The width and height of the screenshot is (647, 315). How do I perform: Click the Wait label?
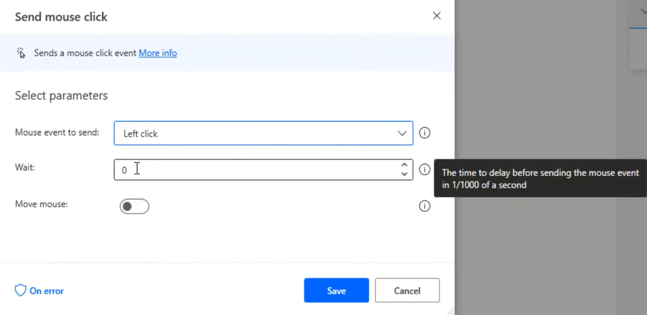[25, 167]
